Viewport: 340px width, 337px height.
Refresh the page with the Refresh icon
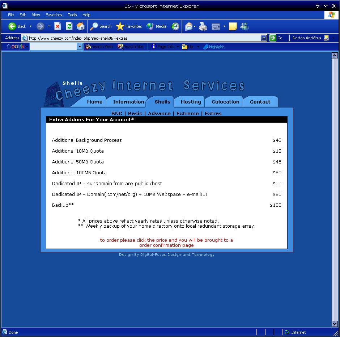pos(69,26)
